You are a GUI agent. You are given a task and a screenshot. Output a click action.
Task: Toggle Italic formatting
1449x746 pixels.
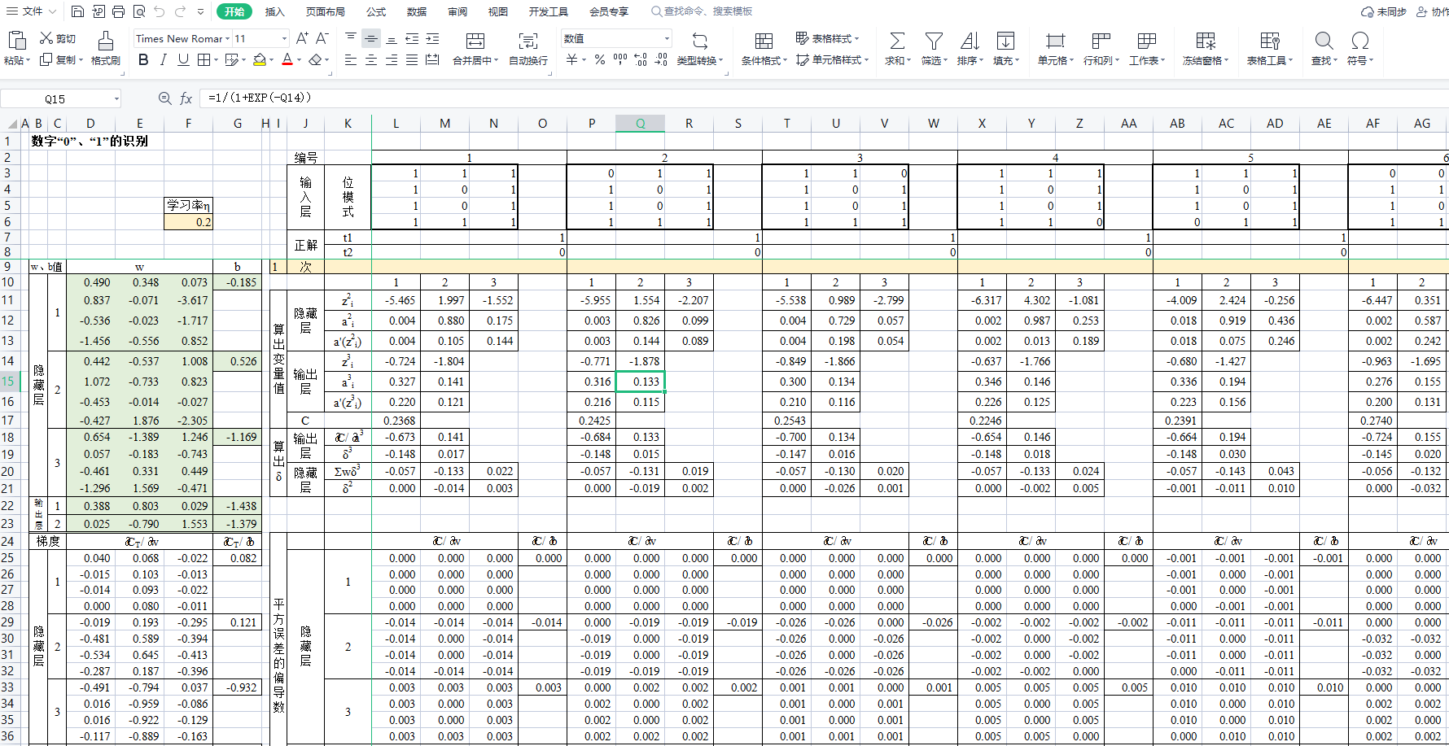pyautogui.click(x=163, y=59)
